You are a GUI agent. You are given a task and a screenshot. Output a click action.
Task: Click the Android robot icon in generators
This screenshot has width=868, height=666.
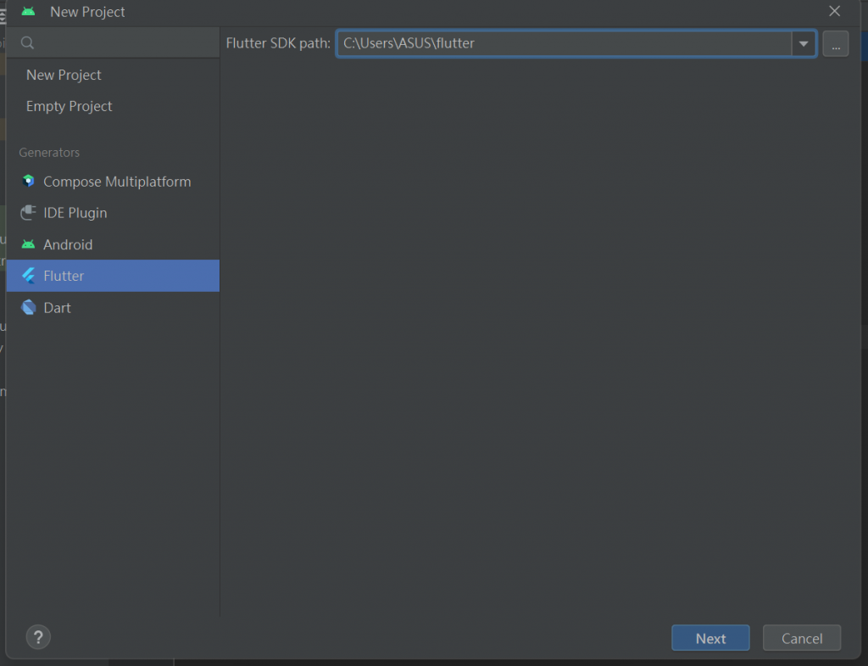click(28, 244)
